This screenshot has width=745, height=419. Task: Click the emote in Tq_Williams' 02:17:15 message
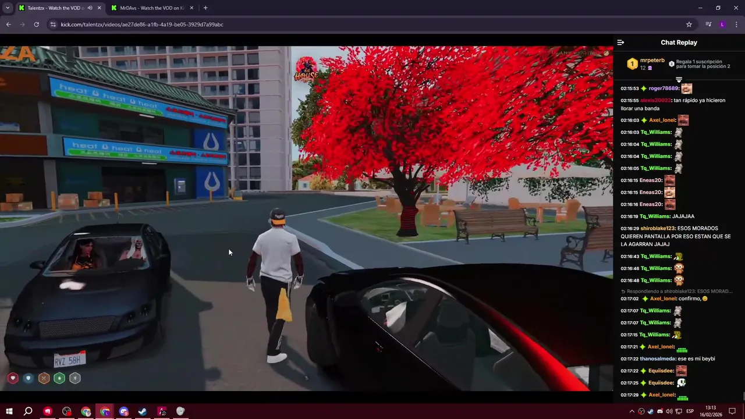[x=676, y=335]
